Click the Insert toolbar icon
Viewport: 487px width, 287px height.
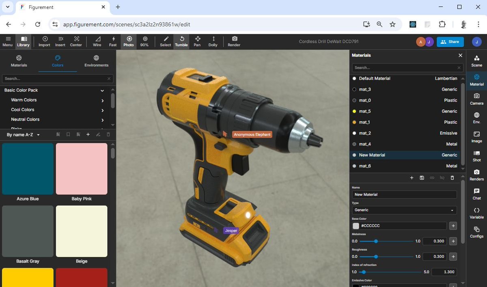pos(60,41)
